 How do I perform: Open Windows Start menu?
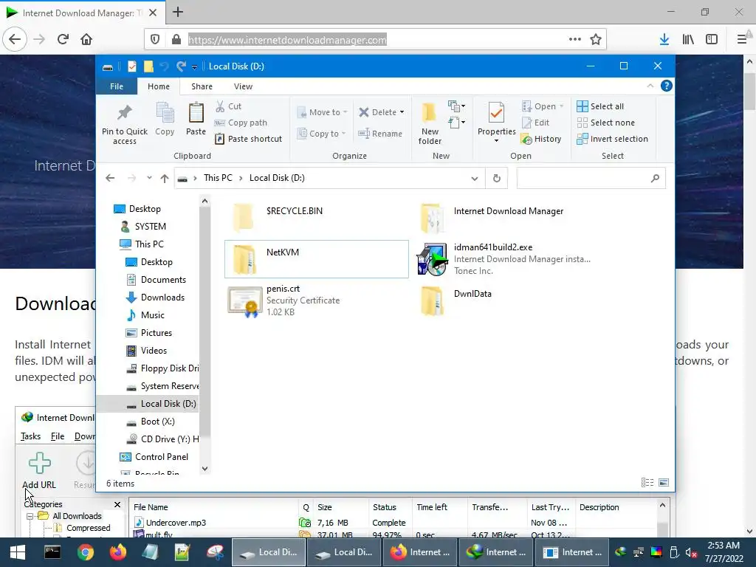(18, 552)
